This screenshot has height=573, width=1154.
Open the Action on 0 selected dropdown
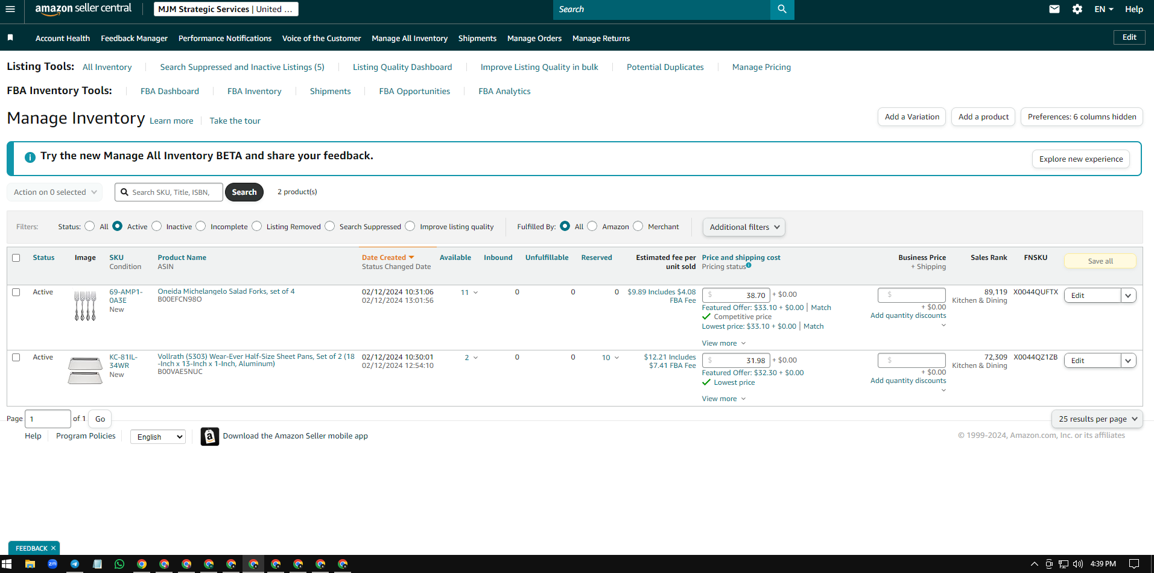(55, 192)
